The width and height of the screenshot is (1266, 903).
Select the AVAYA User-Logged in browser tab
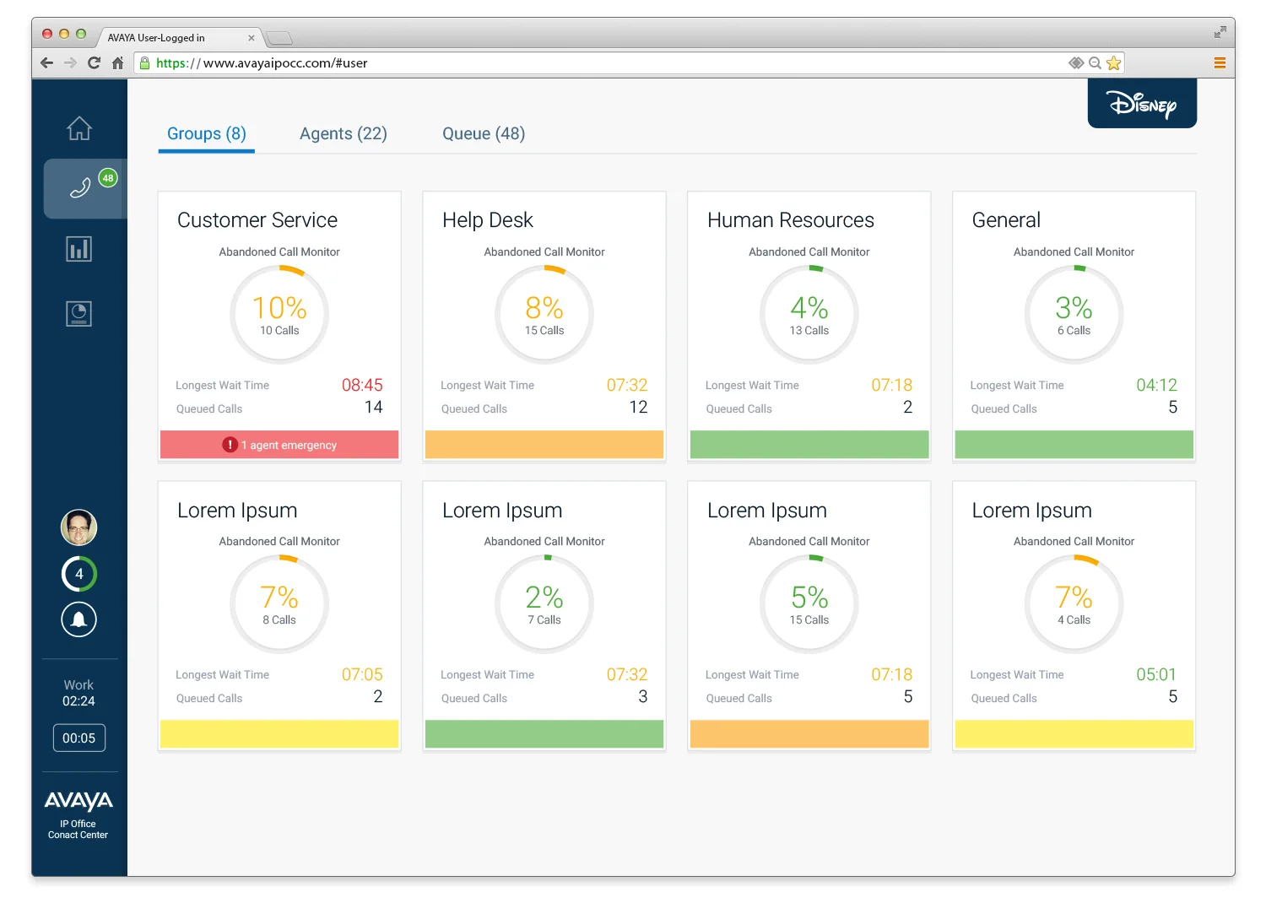(x=180, y=38)
